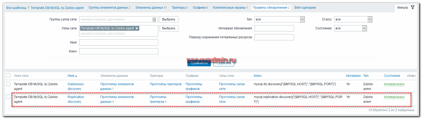Check the Databases discovery row checkbox
The image size is (422, 119).
click(8, 84)
